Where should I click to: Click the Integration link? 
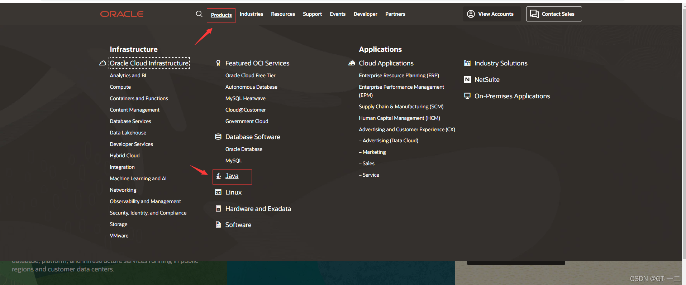(122, 167)
